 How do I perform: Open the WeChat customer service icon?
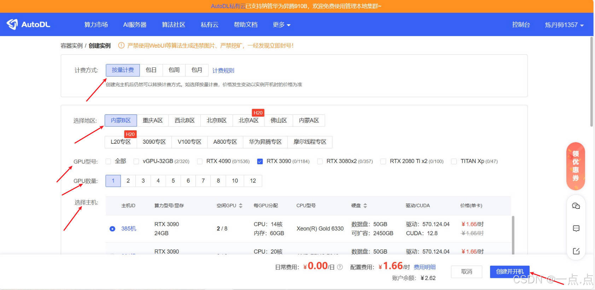coord(576,206)
